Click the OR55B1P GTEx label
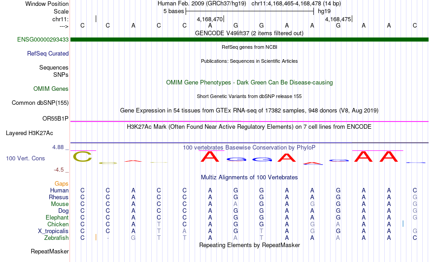This screenshot has width=429, height=262. tap(55, 118)
